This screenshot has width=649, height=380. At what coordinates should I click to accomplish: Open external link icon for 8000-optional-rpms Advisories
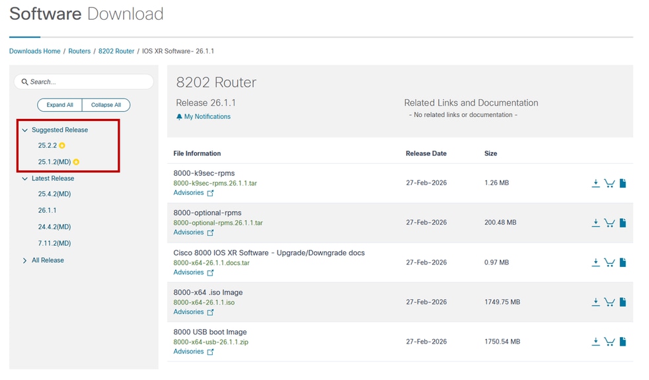[x=210, y=233]
